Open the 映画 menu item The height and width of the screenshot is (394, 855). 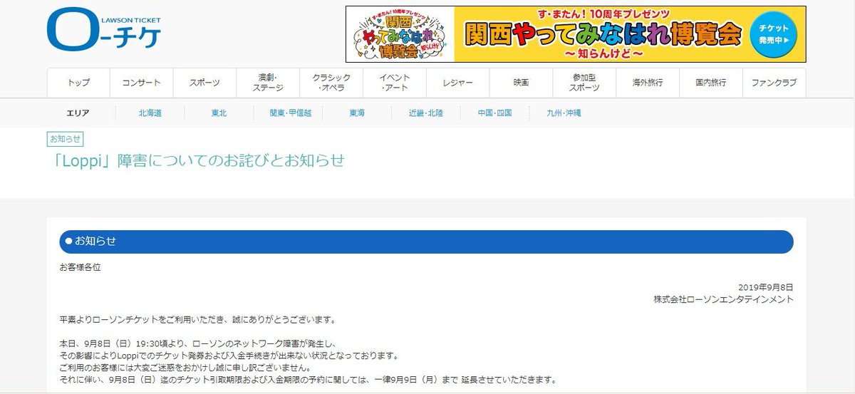(x=521, y=83)
